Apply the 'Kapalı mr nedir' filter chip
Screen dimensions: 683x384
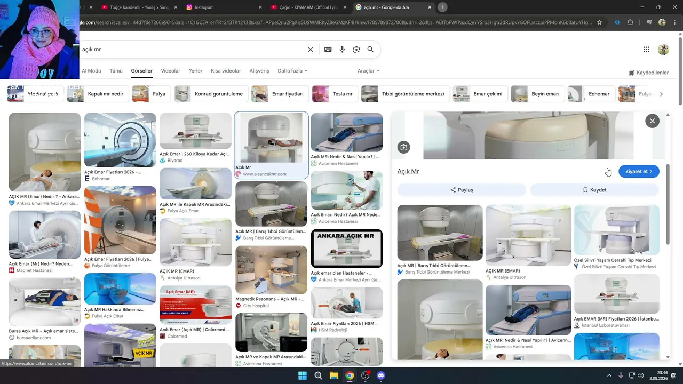(99, 94)
